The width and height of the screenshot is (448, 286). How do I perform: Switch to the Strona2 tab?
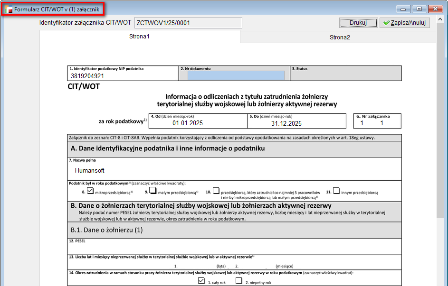coord(339,37)
